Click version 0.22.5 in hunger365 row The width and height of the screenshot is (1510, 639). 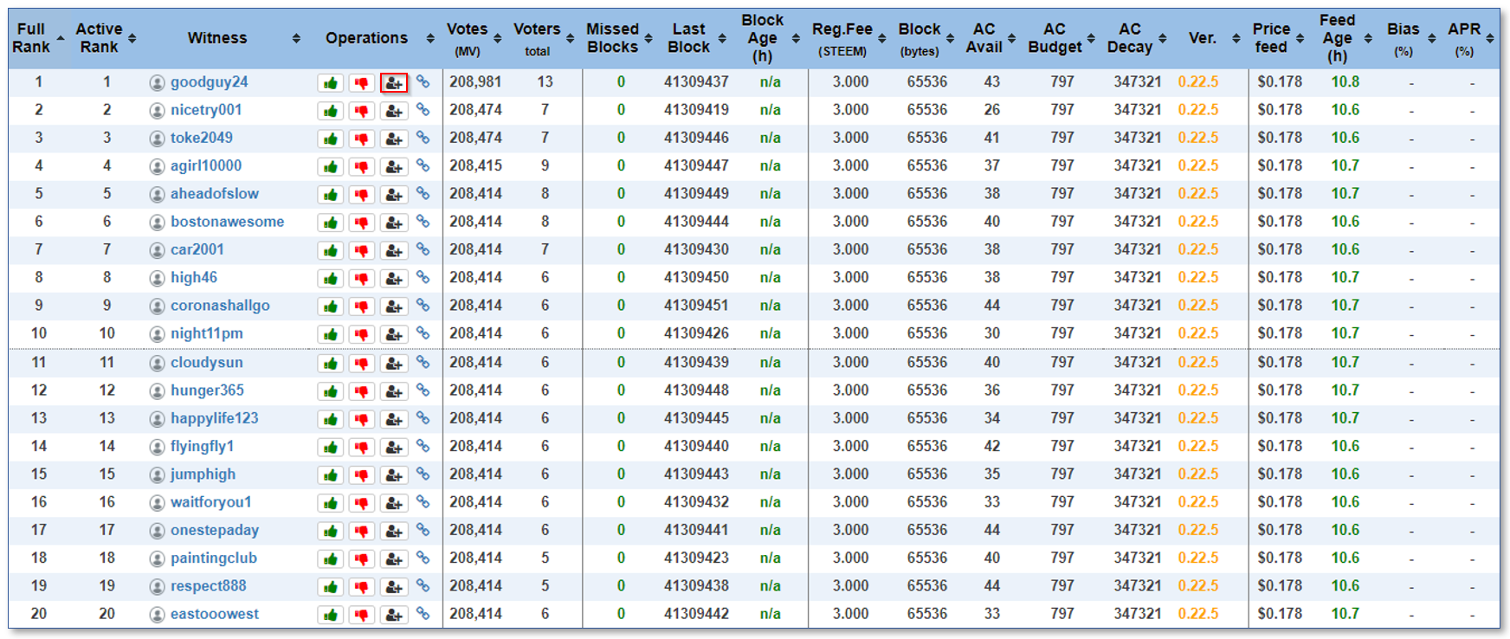click(x=1197, y=390)
